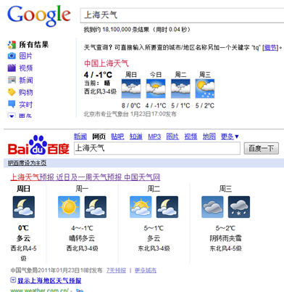The height and width of the screenshot is (292, 284).
Task: Open 上海天气预报 中国天气网 result title
Action: [x=85, y=177]
